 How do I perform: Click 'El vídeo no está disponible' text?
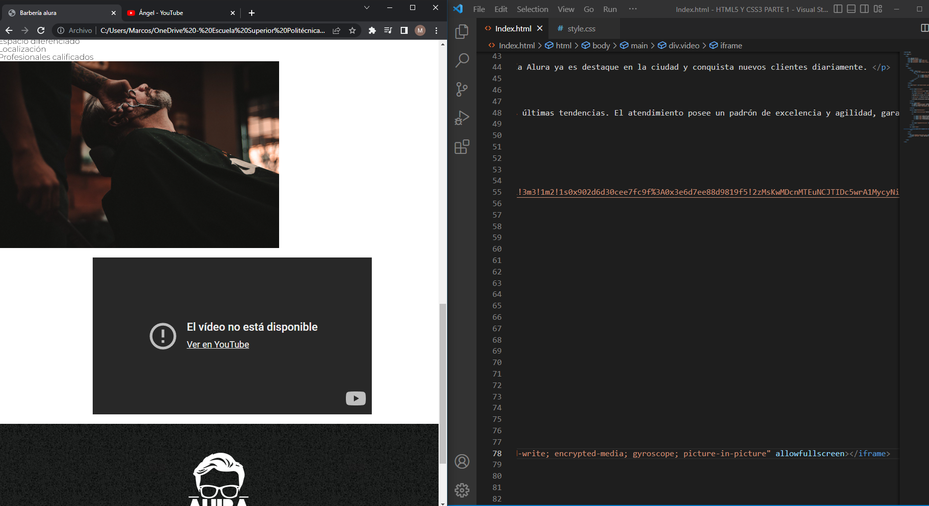252,327
